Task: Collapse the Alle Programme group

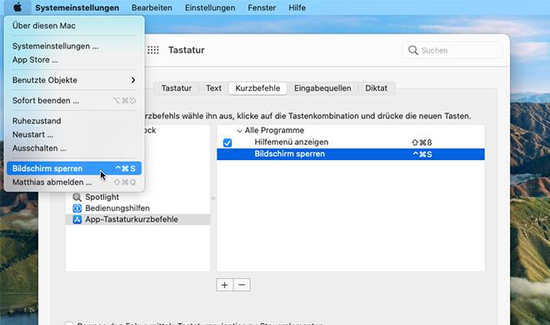Action: pyautogui.click(x=239, y=131)
